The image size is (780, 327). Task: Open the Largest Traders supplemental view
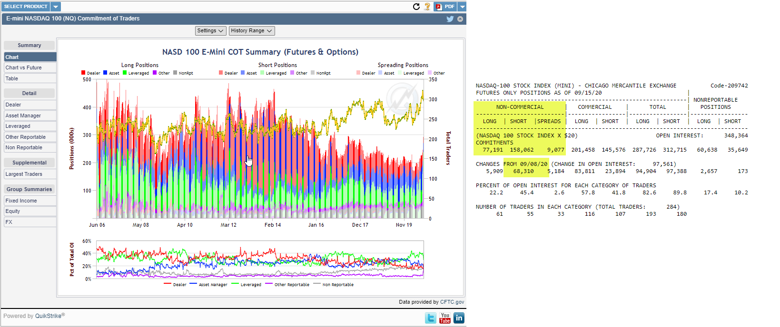30,174
